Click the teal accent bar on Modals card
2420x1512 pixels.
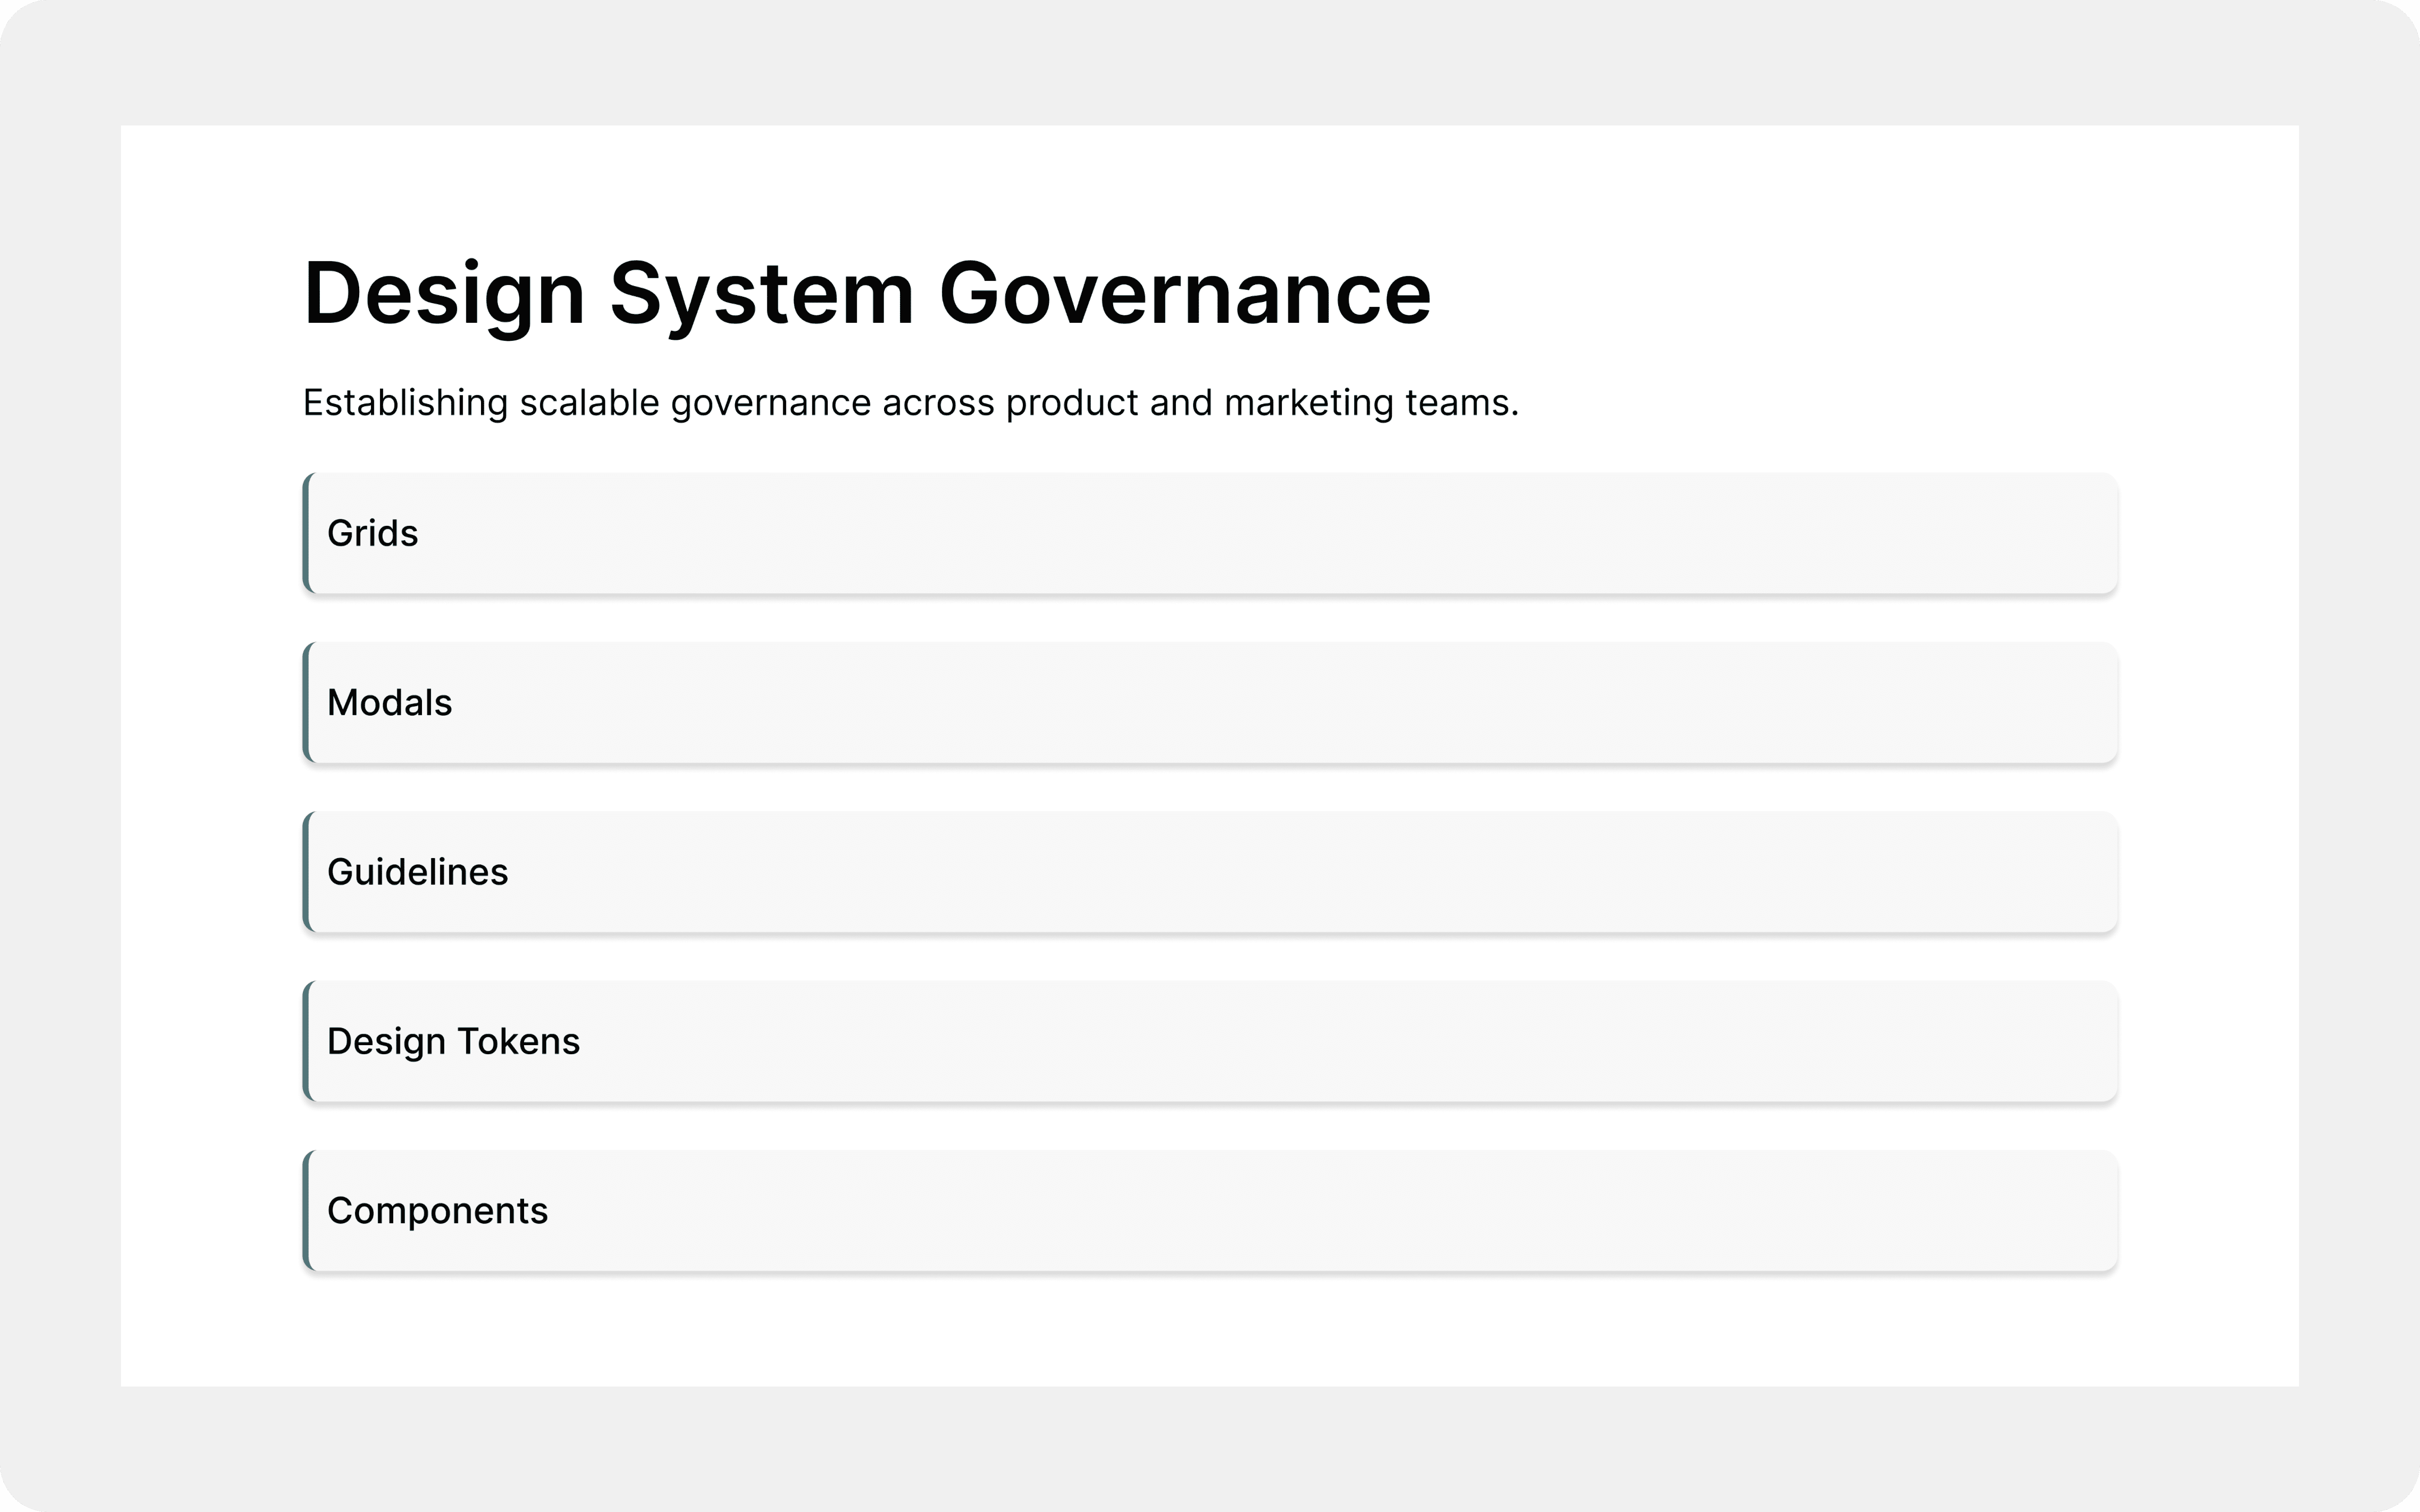(x=306, y=703)
